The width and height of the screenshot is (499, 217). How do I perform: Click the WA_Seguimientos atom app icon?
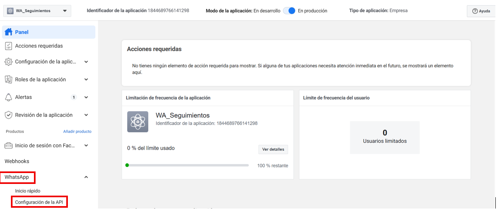(138, 122)
